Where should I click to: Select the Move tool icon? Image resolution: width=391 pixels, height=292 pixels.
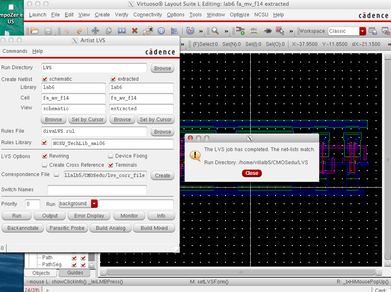[x=95, y=31]
